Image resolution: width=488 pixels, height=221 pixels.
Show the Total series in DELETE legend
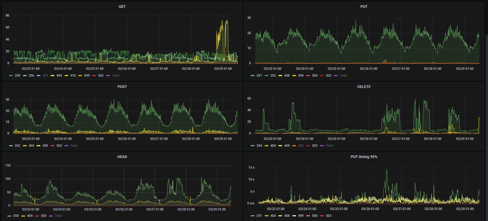[x=330, y=145]
